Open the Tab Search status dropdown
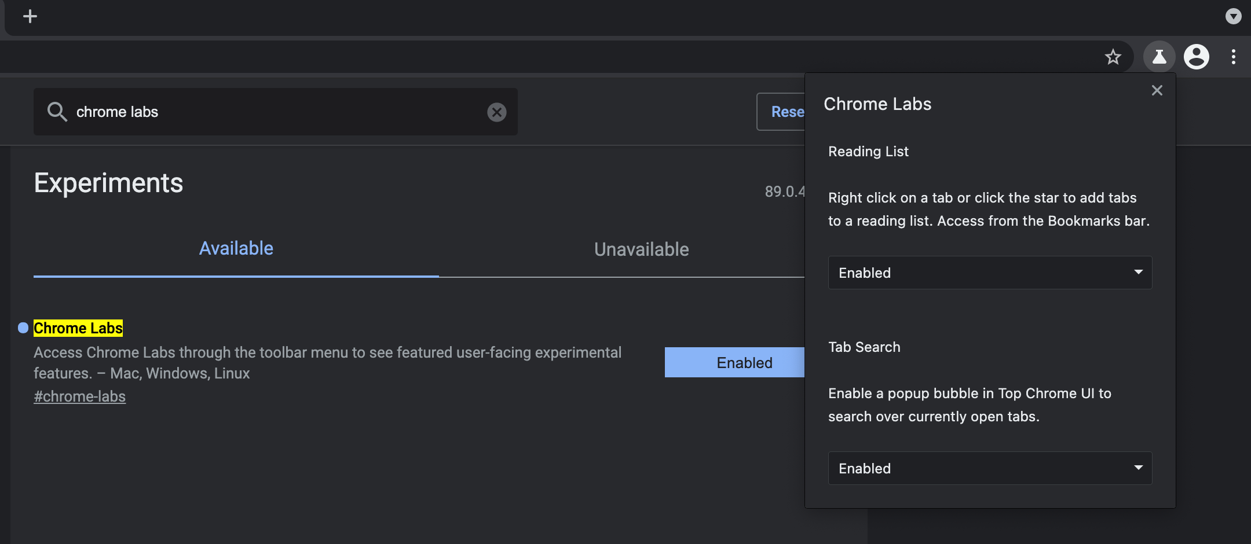1251x544 pixels. click(989, 468)
